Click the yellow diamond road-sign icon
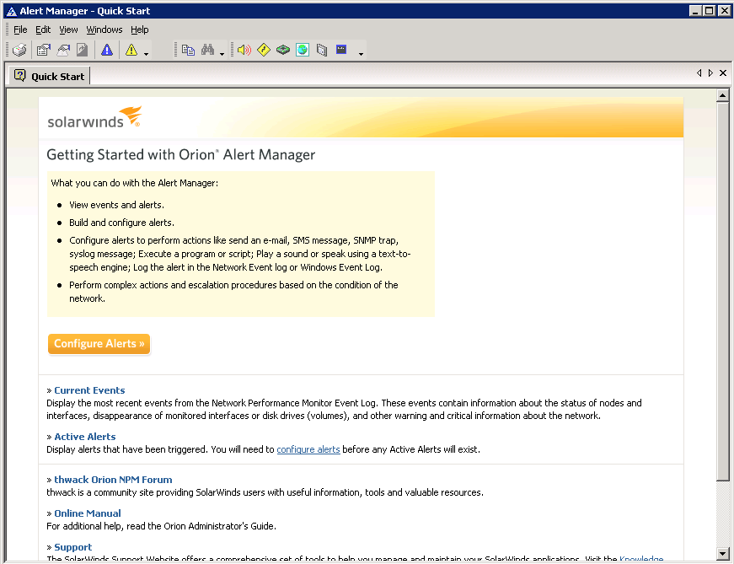The image size is (734, 564). [x=264, y=50]
